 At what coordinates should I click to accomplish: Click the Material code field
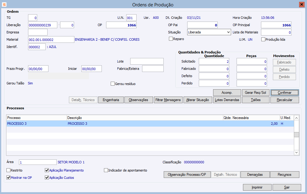(51, 39)
